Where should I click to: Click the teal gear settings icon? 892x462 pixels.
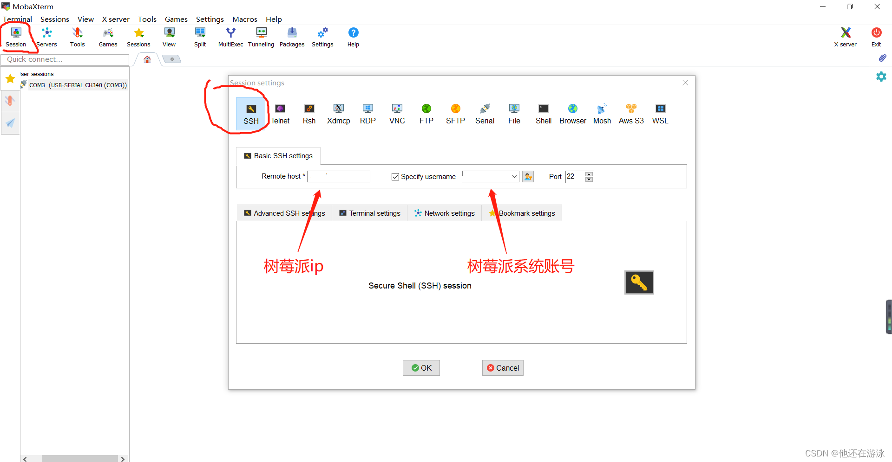pyautogui.click(x=881, y=77)
